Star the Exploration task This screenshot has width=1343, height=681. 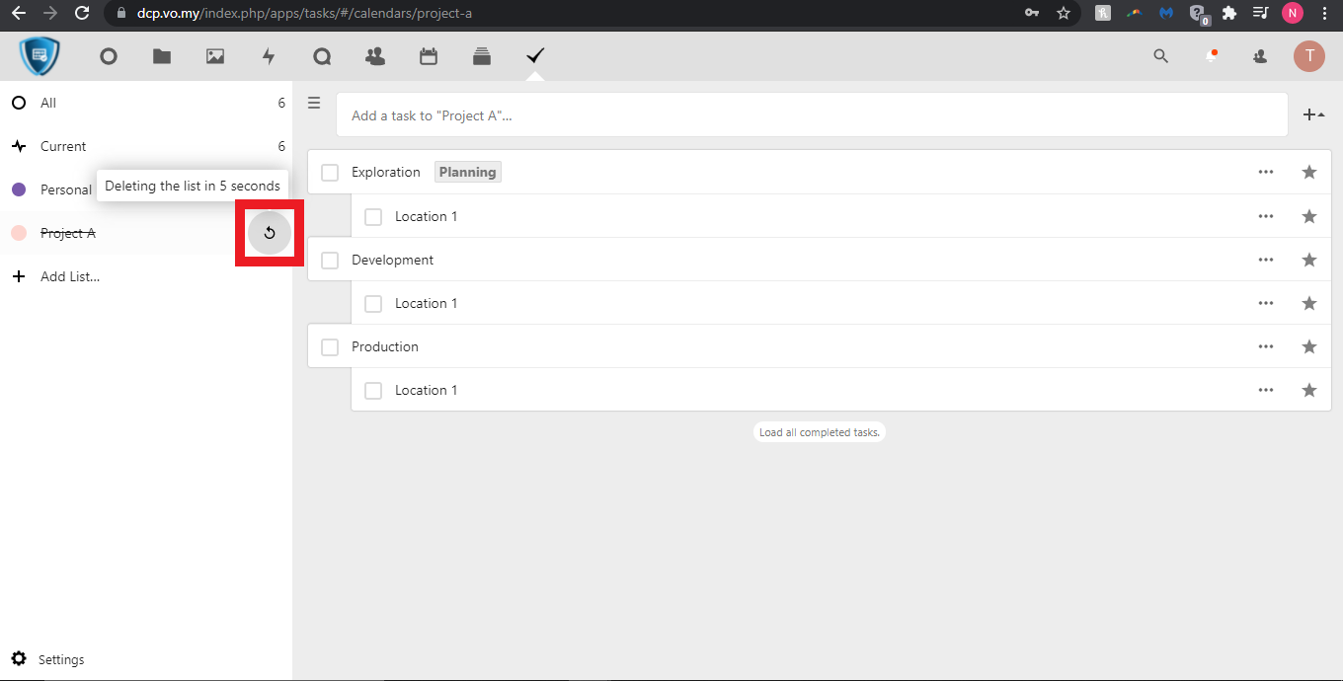coord(1309,172)
